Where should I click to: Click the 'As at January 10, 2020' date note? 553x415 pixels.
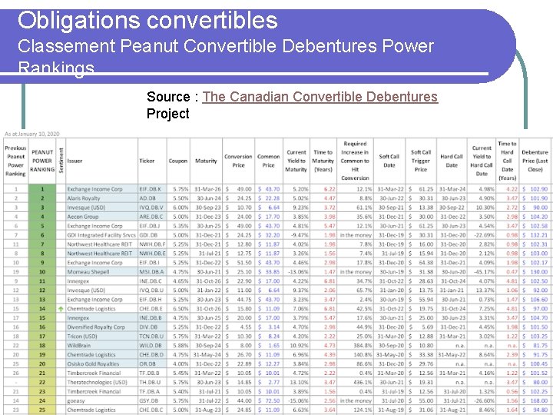[x=32, y=134]
